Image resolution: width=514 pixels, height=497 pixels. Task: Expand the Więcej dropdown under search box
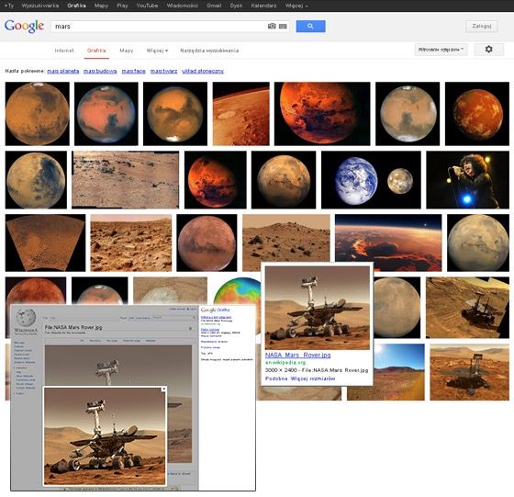click(x=157, y=51)
